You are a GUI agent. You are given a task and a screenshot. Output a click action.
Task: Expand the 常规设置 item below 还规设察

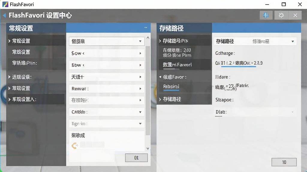coord(9,88)
